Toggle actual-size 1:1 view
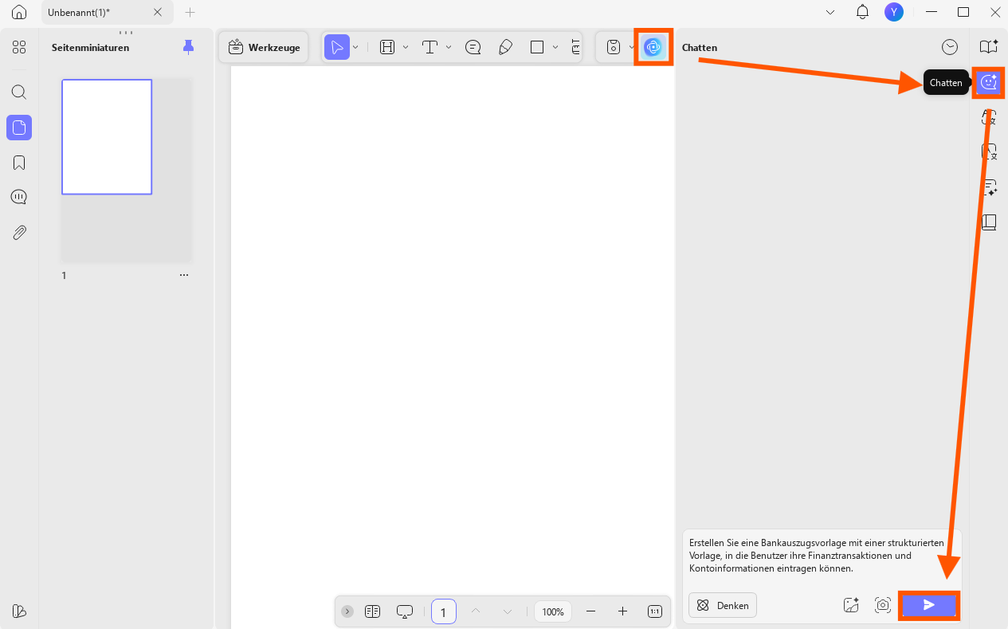Image resolution: width=1008 pixels, height=629 pixels. pyautogui.click(x=655, y=611)
